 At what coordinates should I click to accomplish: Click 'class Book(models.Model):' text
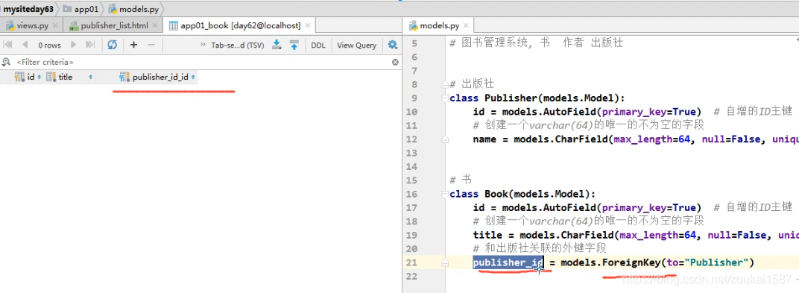point(522,194)
